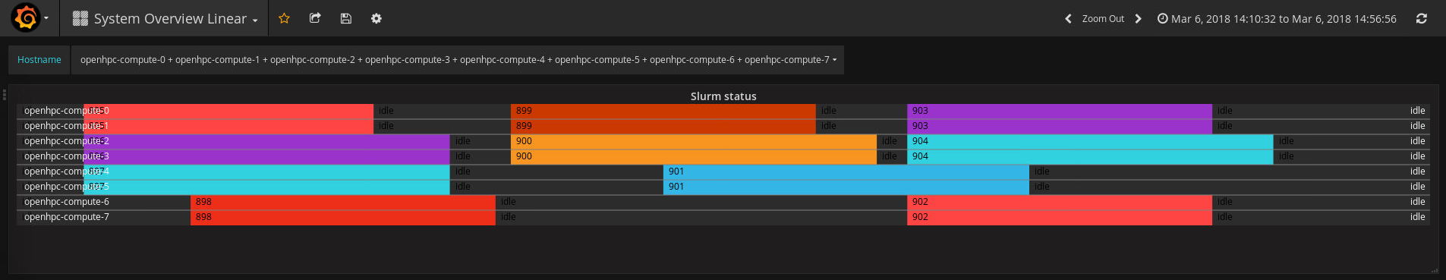Save the dashboard with floppy icon
1446x280 pixels.
[346, 18]
